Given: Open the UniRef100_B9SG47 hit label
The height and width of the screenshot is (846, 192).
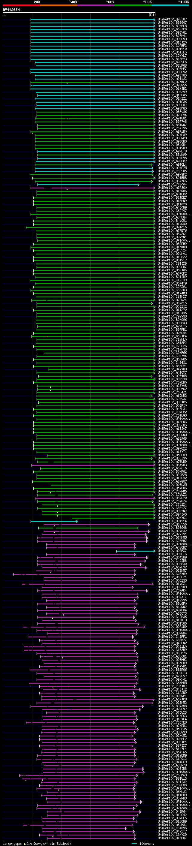Looking at the screenshot, I should click(x=172, y=23).
